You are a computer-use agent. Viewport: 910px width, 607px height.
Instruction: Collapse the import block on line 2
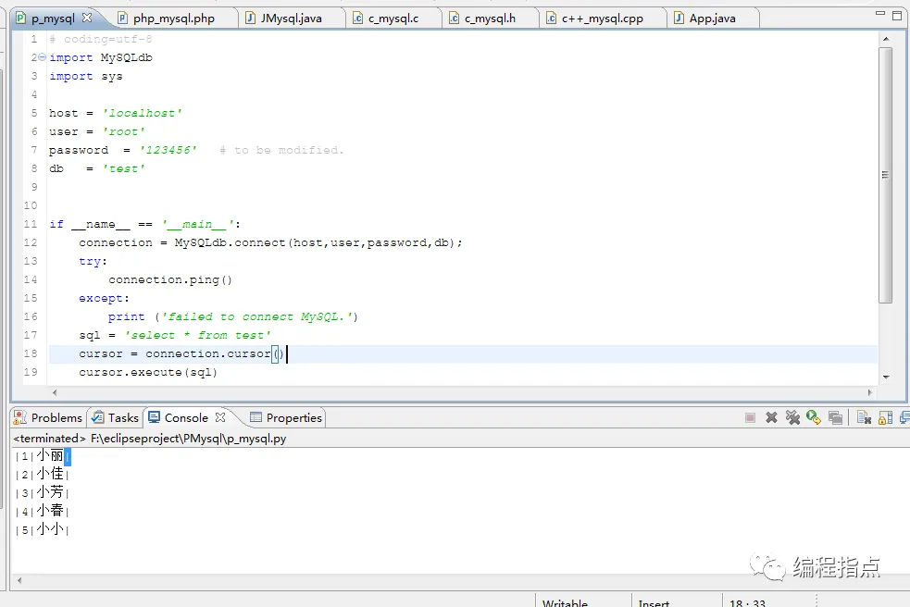point(42,57)
